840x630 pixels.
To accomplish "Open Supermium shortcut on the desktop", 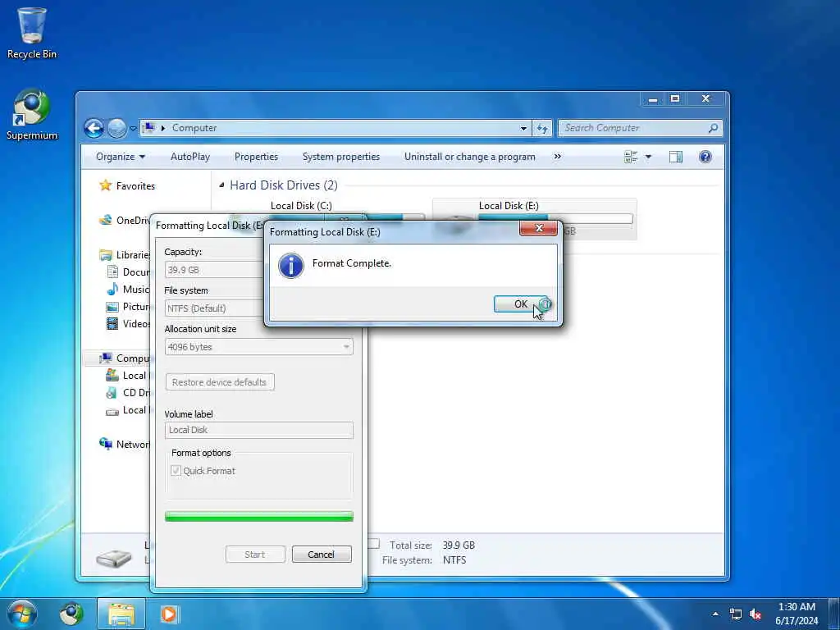I will (x=32, y=115).
